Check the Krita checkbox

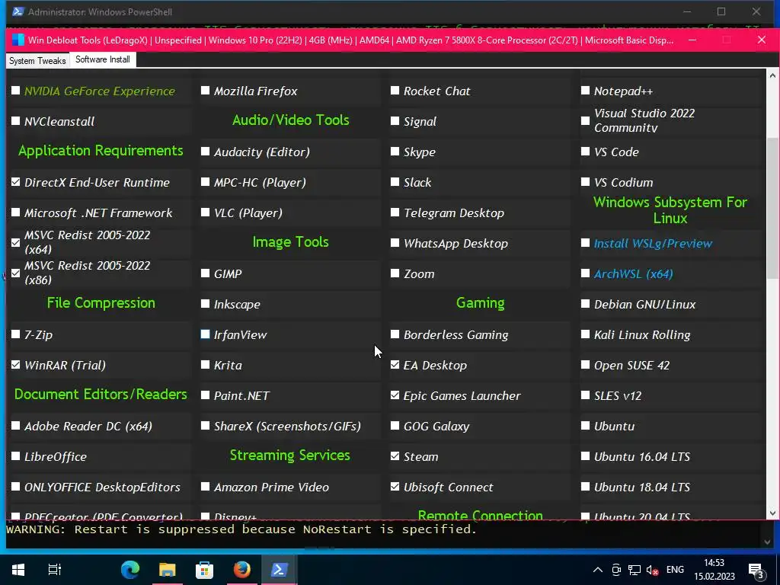click(x=206, y=365)
